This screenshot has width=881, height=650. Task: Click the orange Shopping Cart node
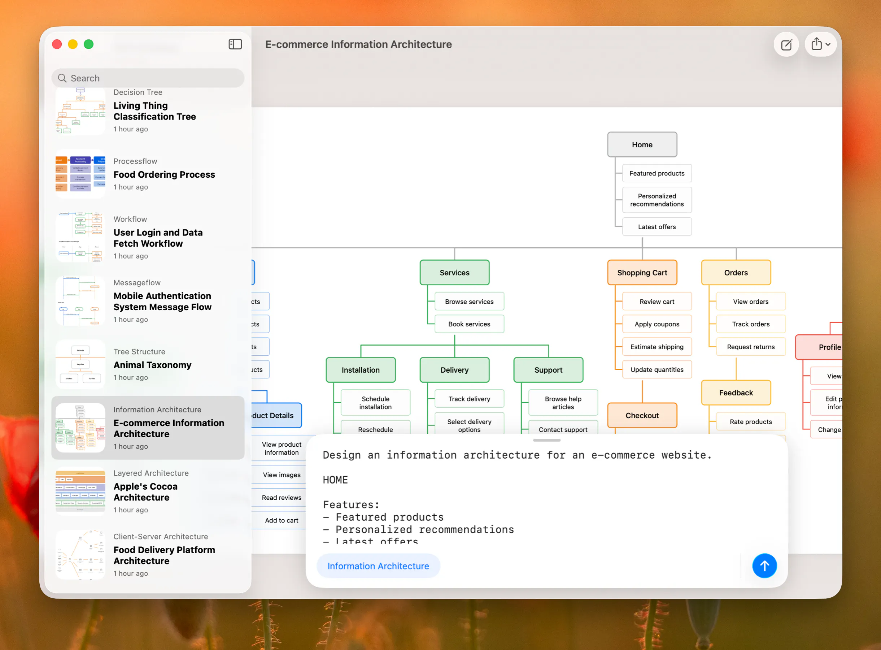point(642,273)
